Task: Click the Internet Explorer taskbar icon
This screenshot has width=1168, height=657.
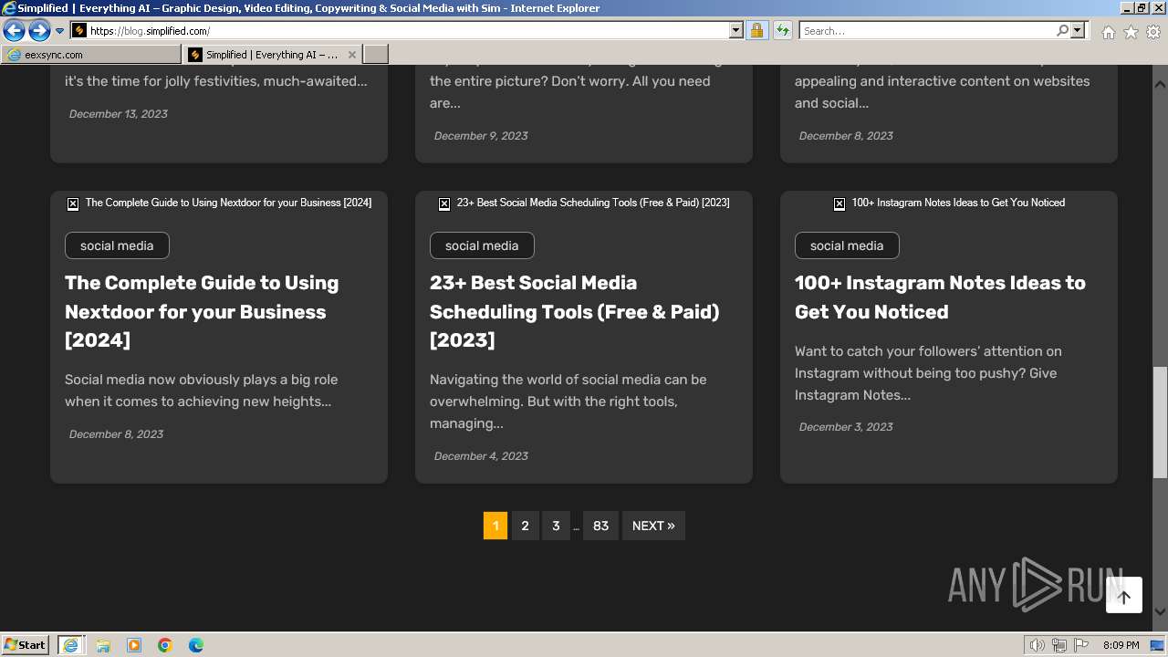Action: [70, 645]
